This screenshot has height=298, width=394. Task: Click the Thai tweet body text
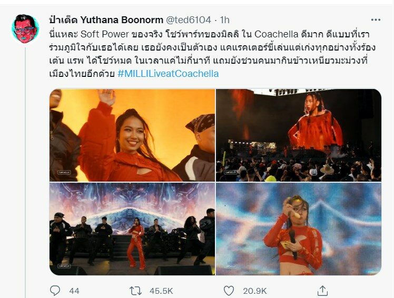tap(212, 54)
